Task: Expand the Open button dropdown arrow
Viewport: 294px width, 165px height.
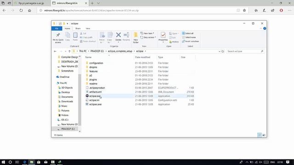Action: tap(179, 33)
